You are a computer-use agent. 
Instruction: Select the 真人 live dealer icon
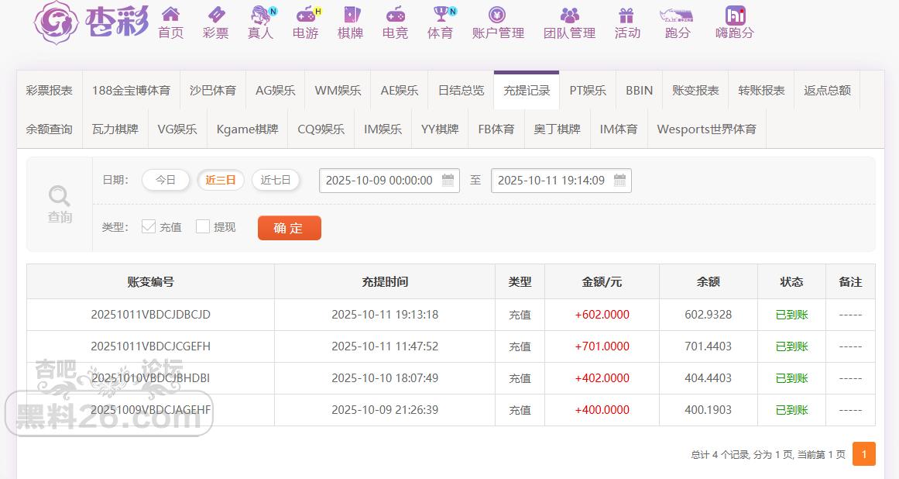tap(261, 15)
